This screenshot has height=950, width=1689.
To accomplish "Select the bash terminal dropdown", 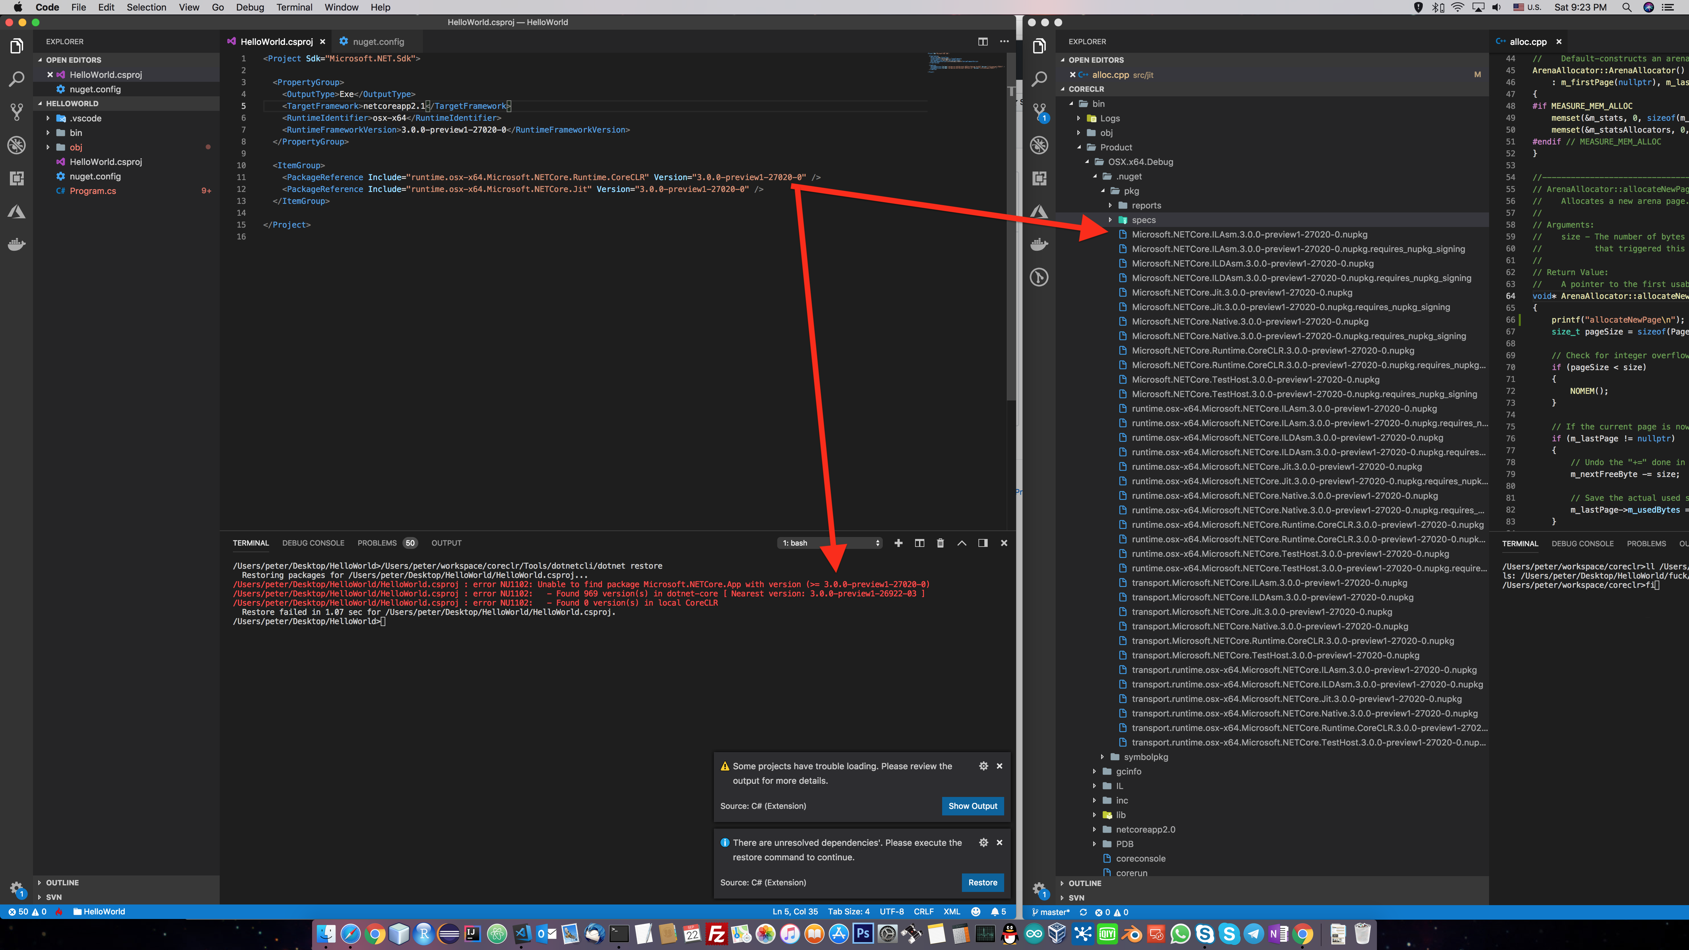I will coord(830,543).
